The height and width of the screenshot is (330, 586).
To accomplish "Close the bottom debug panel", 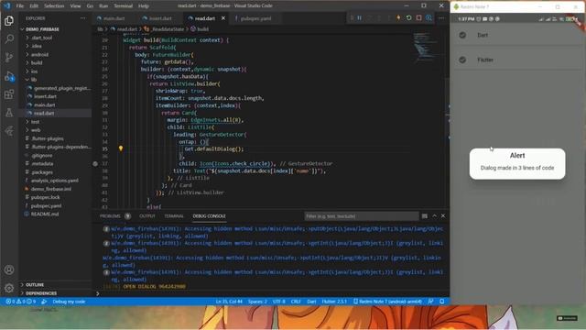I will 443,216.
